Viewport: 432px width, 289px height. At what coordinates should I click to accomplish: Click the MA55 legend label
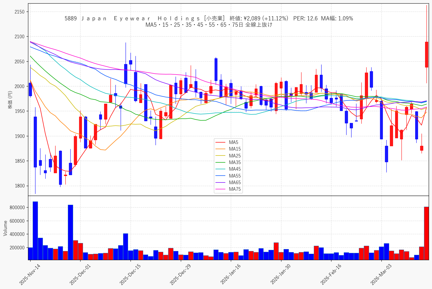pos(235,176)
